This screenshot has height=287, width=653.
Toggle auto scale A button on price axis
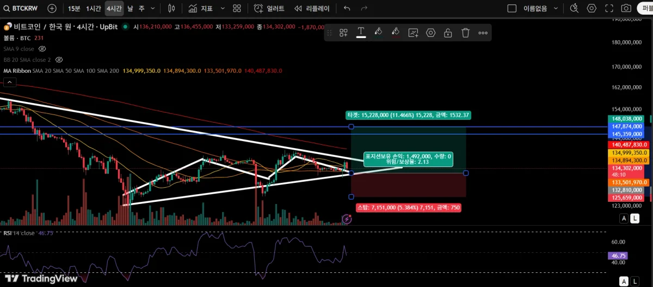click(x=624, y=218)
